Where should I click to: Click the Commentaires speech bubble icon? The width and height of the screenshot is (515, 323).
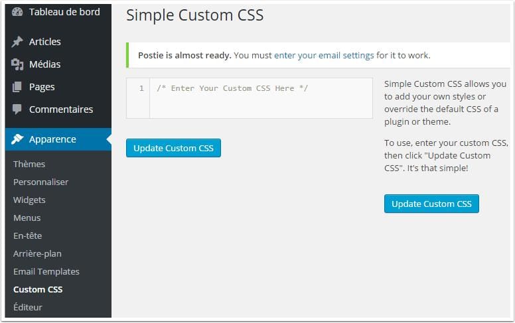(17, 109)
